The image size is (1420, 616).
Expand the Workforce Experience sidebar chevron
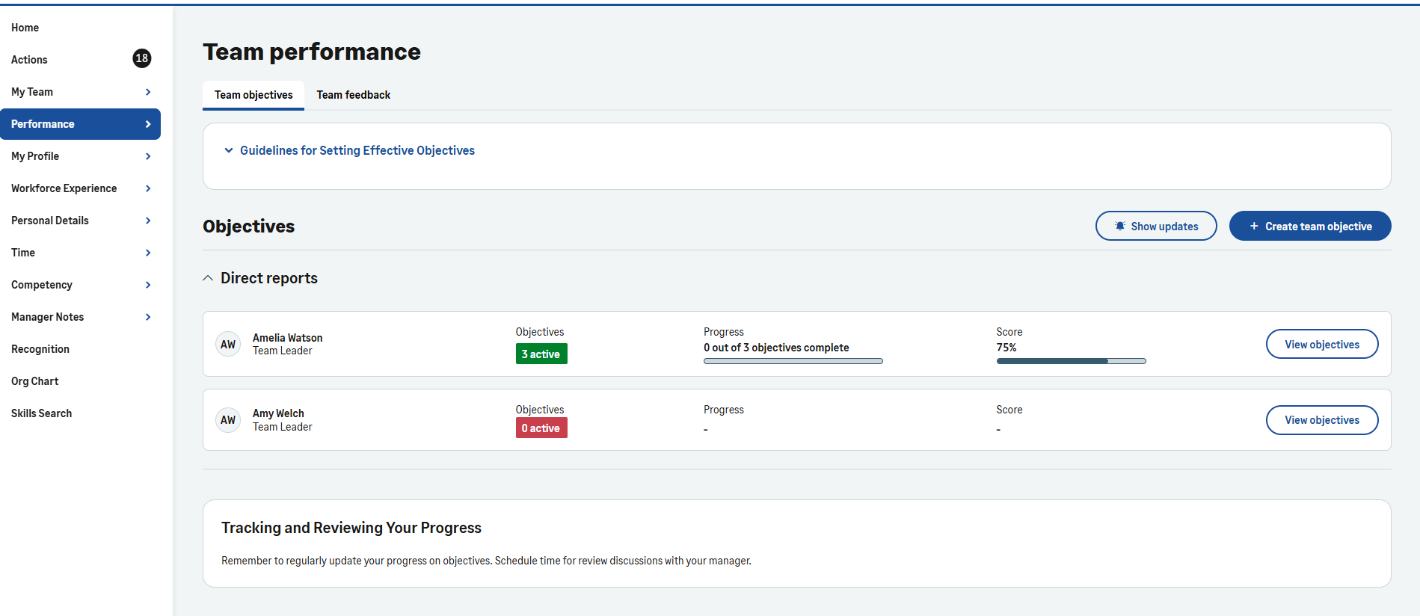coord(148,188)
